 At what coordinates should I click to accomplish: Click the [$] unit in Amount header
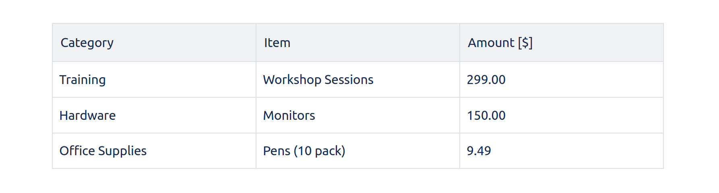pyautogui.click(x=525, y=43)
